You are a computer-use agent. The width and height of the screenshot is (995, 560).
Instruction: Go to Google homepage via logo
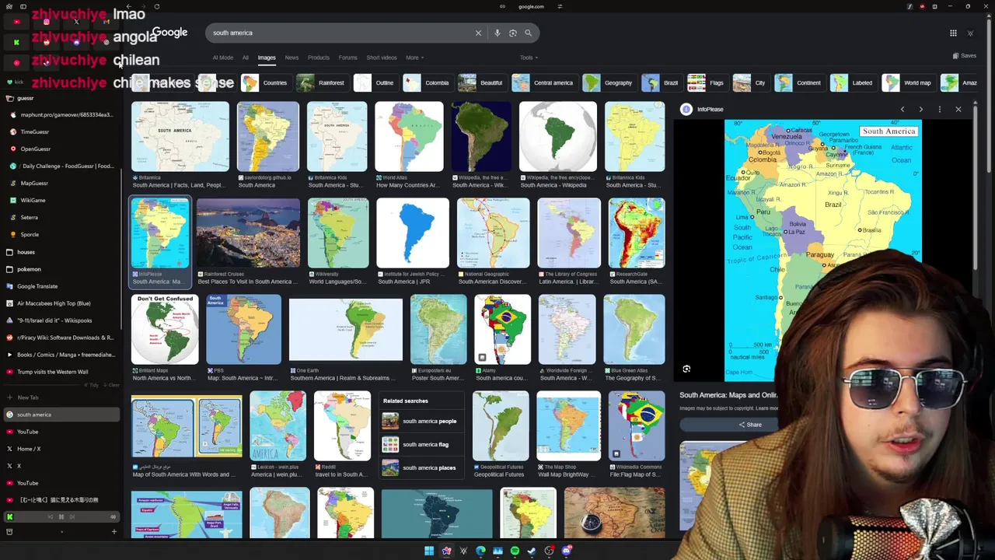click(169, 33)
